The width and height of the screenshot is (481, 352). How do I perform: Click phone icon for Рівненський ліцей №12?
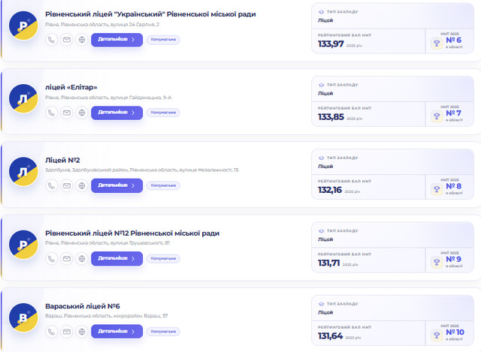pos(52,259)
